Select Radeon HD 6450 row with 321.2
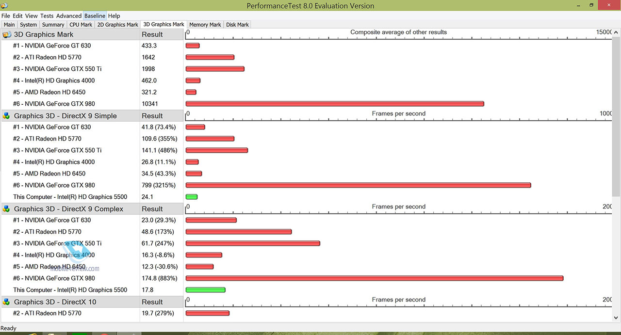The image size is (621, 335). click(49, 92)
